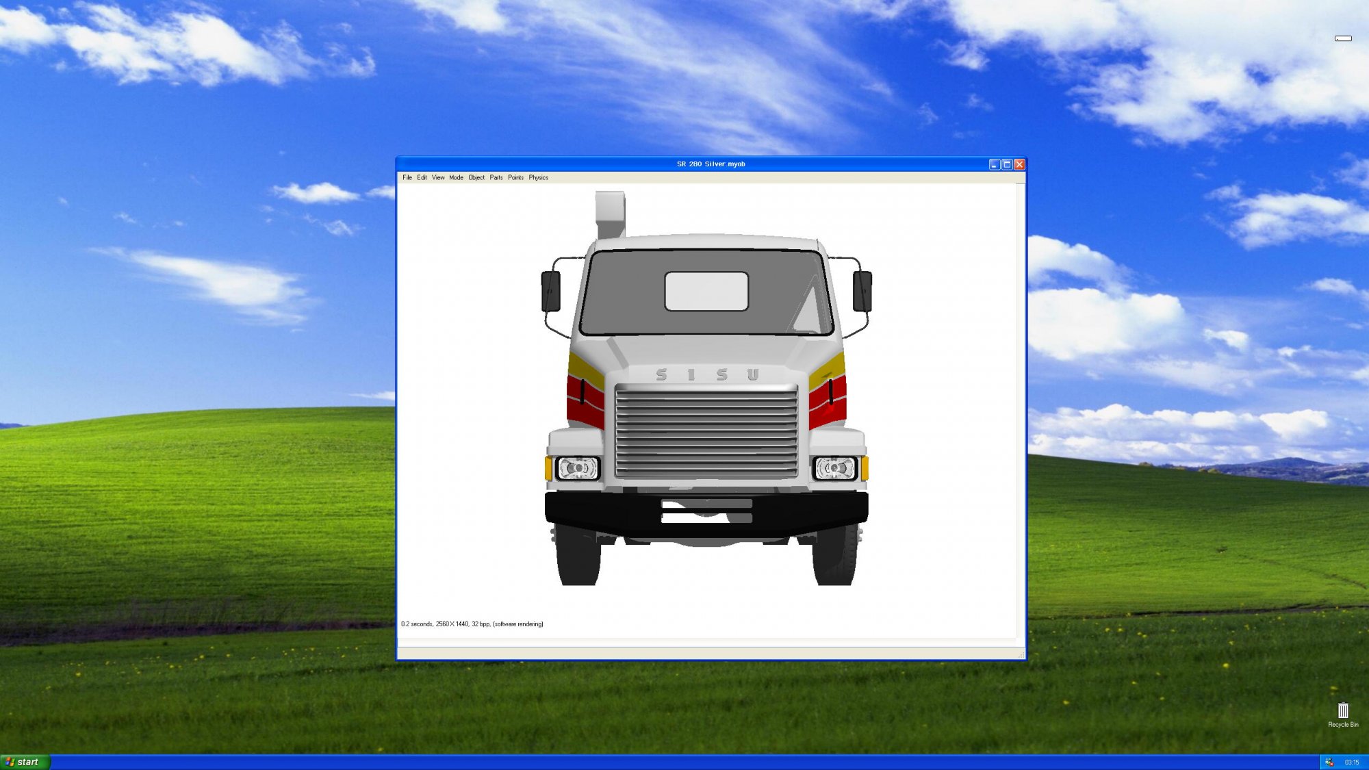
Task: Click the window's bottom-right resize grip
Action: click(x=1021, y=656)
